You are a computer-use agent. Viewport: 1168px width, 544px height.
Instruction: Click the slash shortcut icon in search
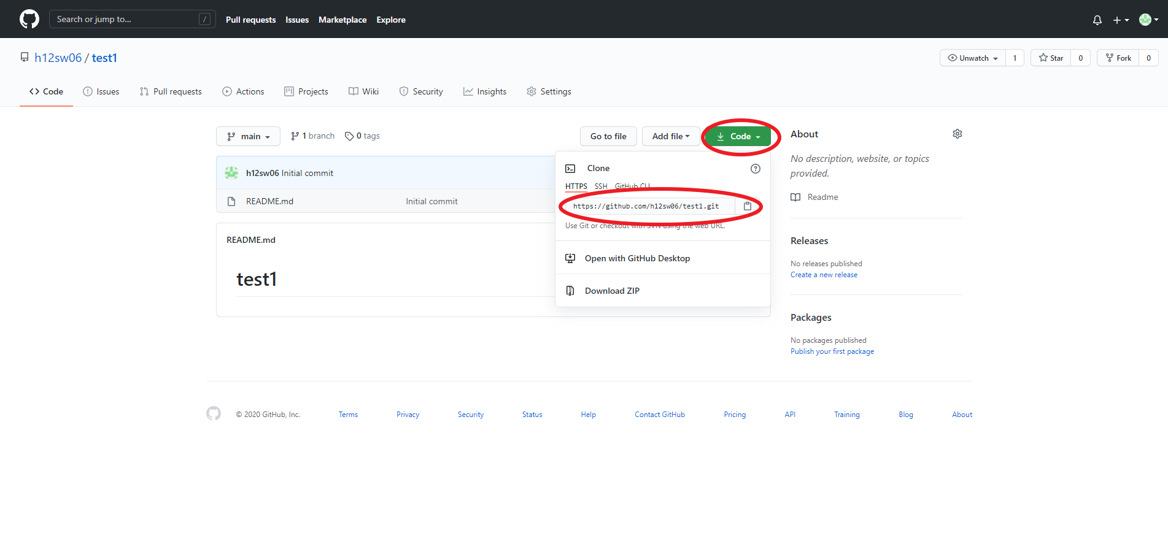click(x=205, y=19)
